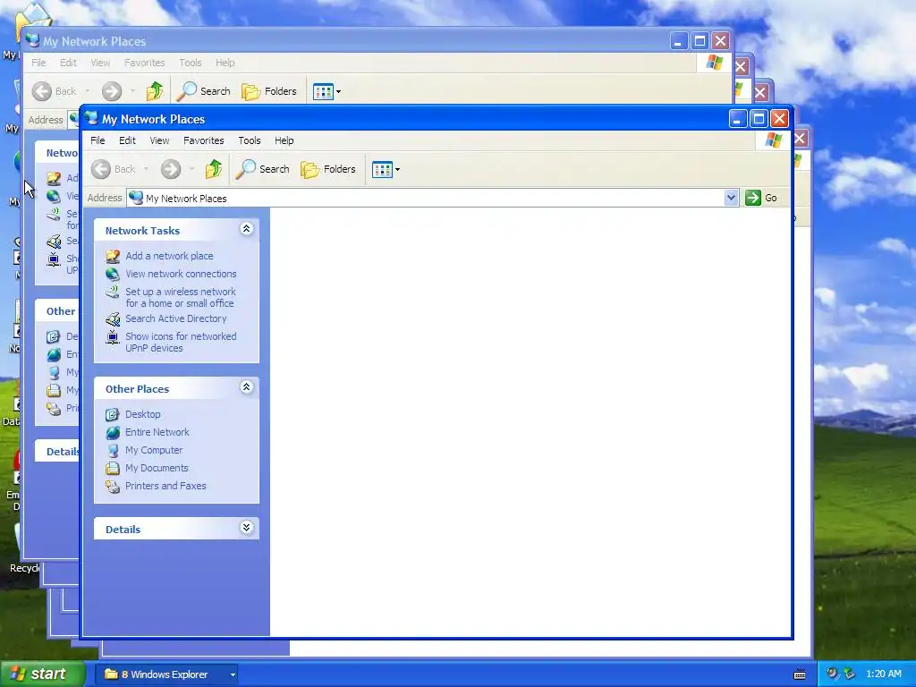The width and height of the screenshot is (916, 687).
Task: Open Tools menu in background window
Action: click(x=191, y=63)
